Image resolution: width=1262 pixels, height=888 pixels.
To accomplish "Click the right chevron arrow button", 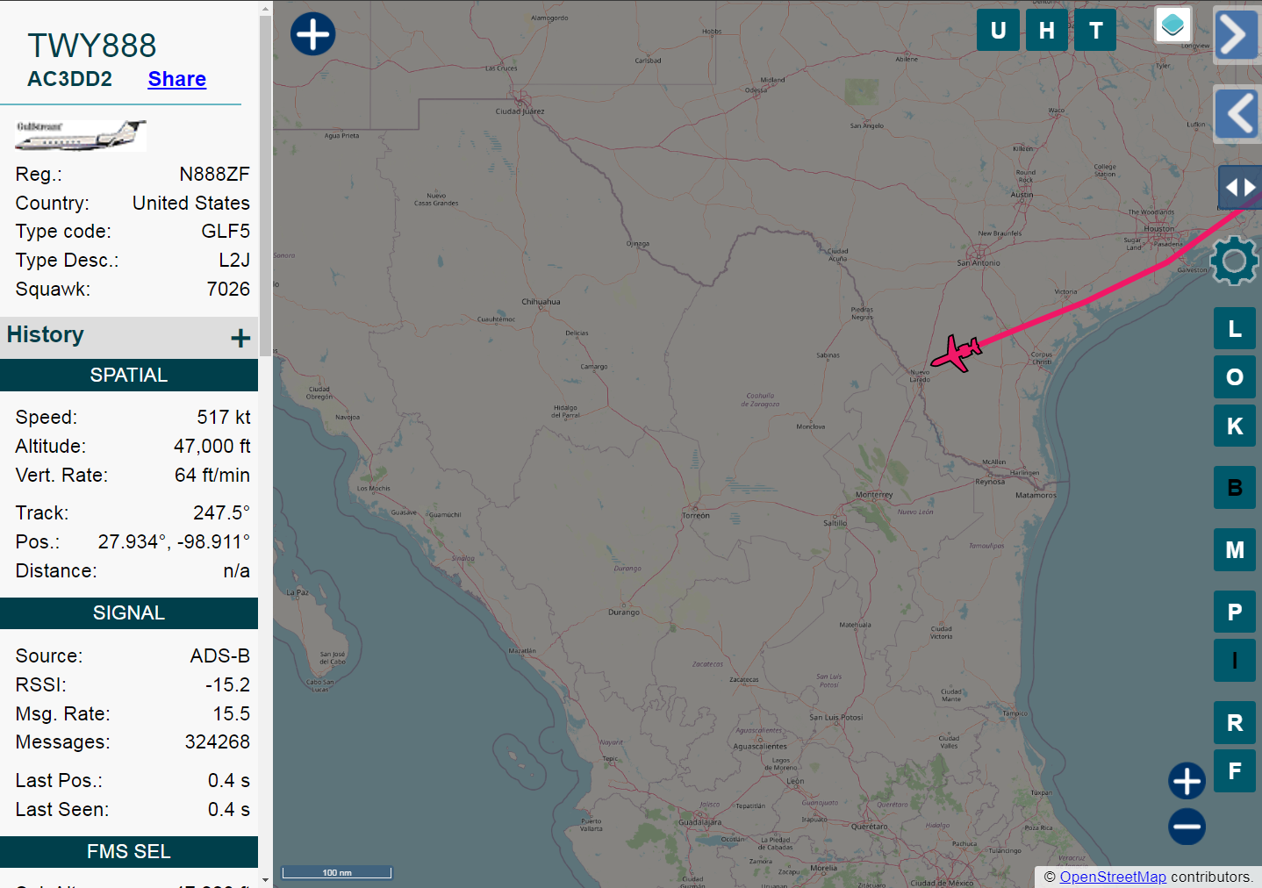I will 1237,35.
